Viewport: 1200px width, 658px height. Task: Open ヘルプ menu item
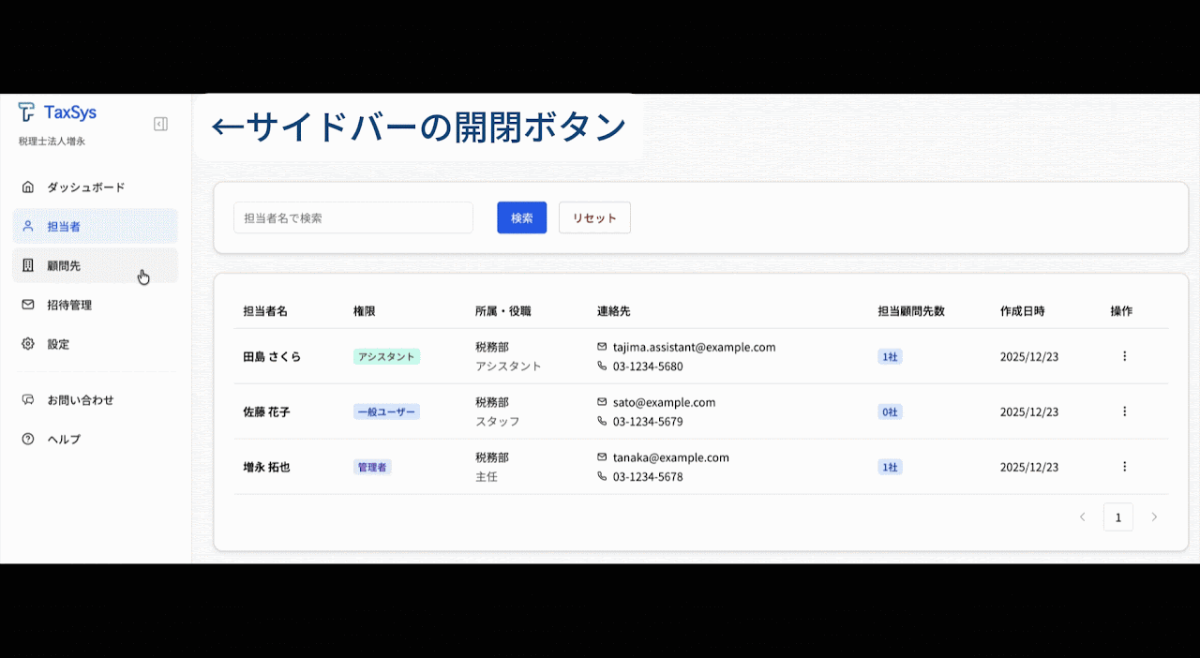click(95, 440)
